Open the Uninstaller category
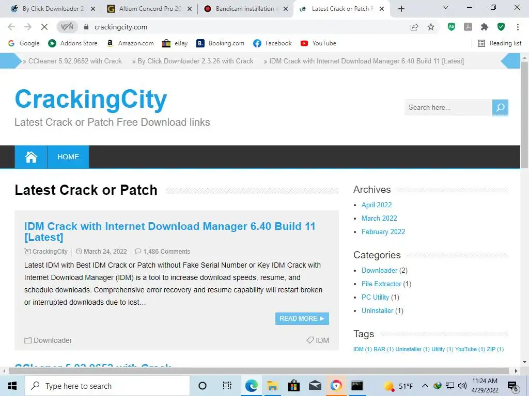This screenshot has height=396, width=529. point(377,311)
